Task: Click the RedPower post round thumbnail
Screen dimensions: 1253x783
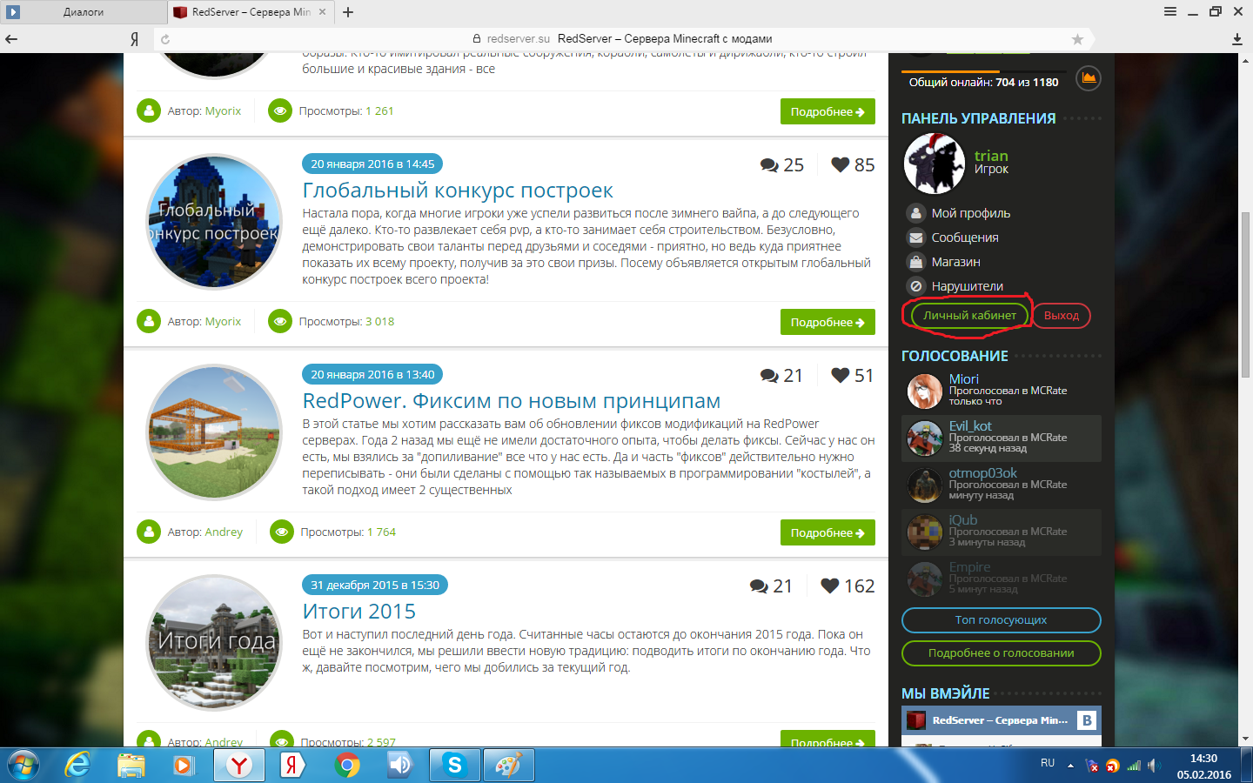Action: coord(214,432)
